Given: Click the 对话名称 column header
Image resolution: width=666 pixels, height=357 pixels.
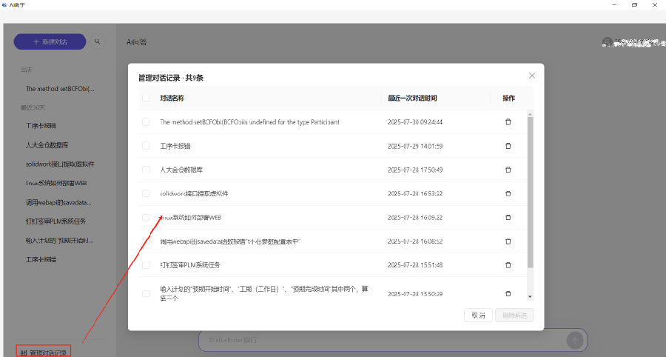Looking at the screenshot, I should pos(172,99).
